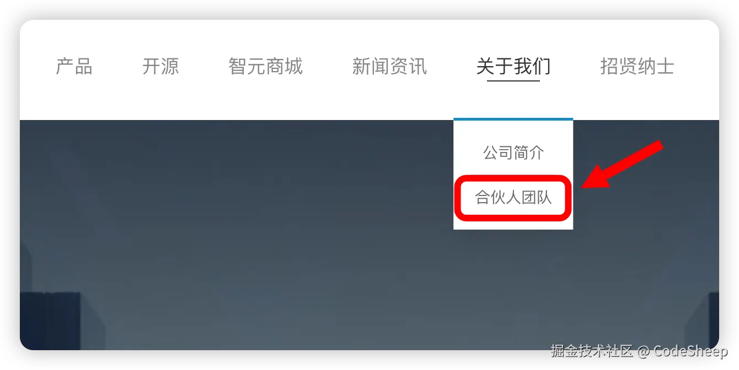The image size is (739, 370).
Task: Click blank header area below 智元商城
Action: [265, 99]
